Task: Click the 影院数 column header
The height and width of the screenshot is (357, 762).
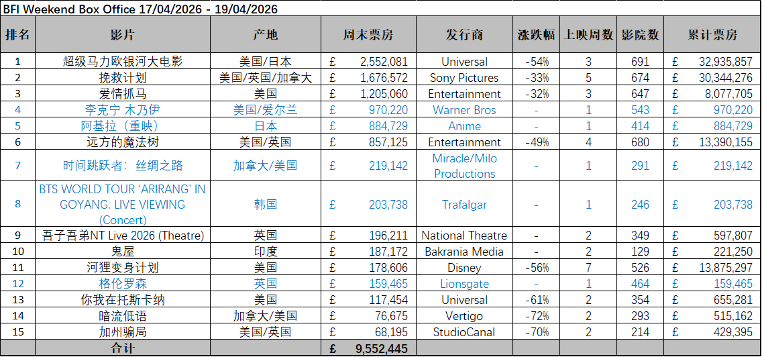Action: coord(640,35)
